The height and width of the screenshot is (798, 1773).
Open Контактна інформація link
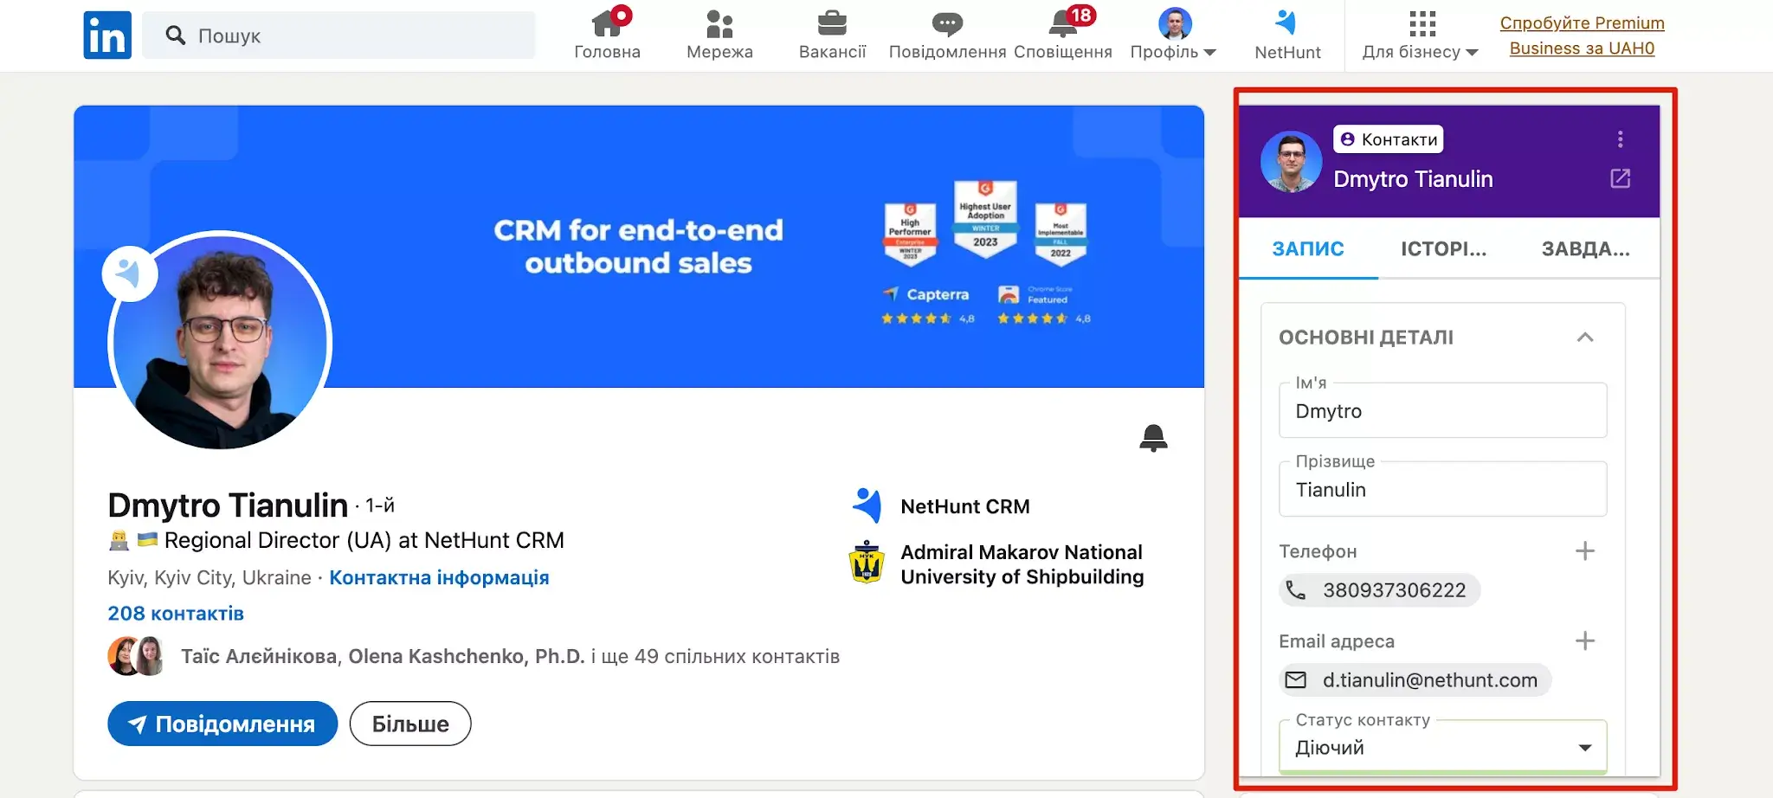tap(439, 577)
